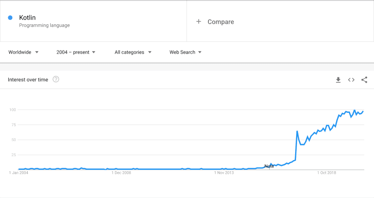Click the Compare button

[221, 21]
